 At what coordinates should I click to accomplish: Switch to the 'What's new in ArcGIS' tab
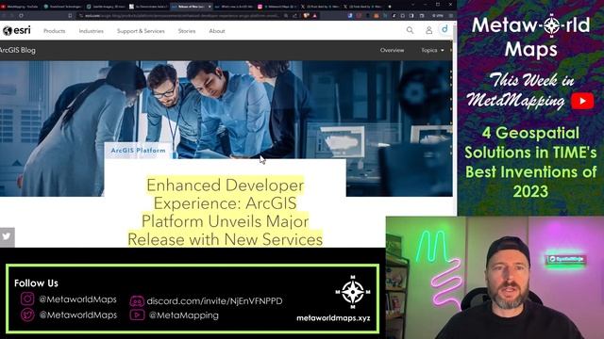coord(234,7)
